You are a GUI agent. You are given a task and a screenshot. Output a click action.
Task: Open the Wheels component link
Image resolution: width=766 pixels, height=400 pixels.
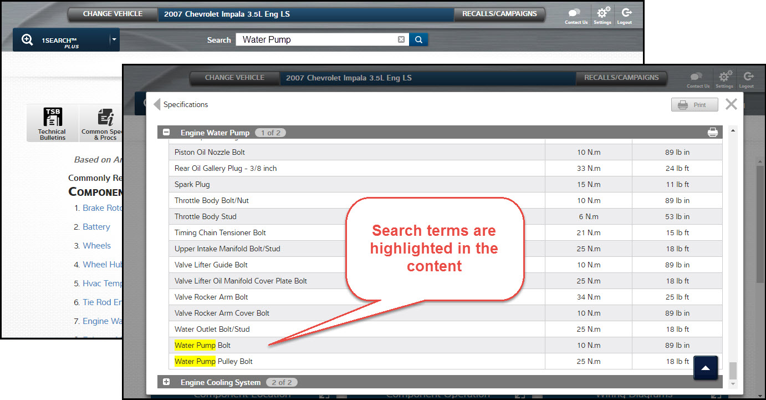pyautogui.click(x=96, y=246)
